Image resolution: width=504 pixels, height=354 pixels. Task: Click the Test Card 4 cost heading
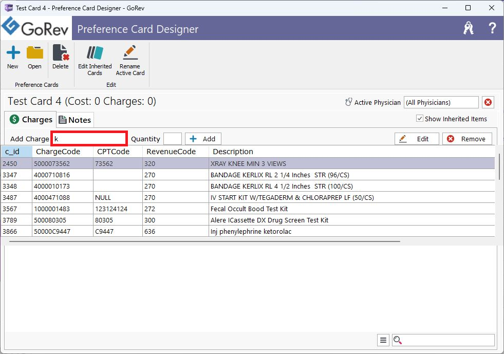82,101
